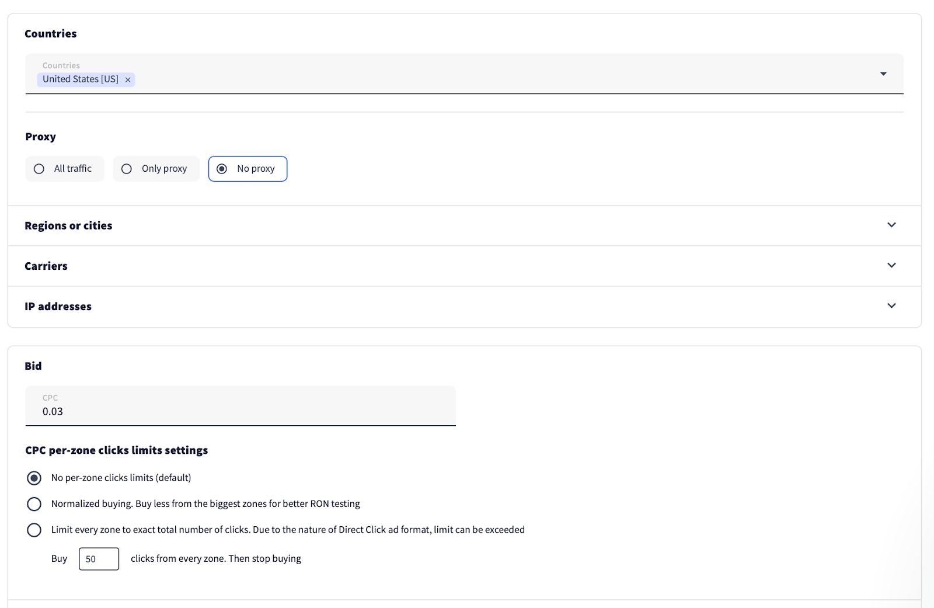The image size is (934, 608).
Task: Click the Carriers section heading
Action: tap(46, 266)
